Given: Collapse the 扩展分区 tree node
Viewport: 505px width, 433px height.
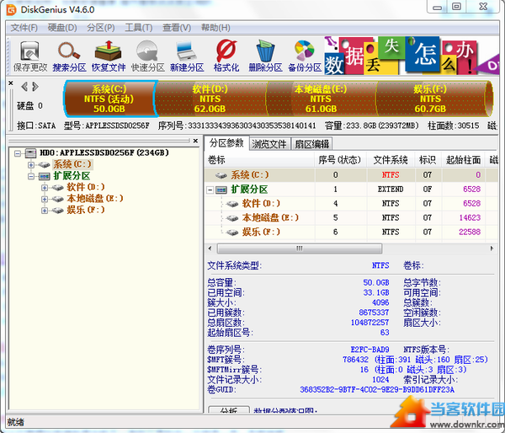Looking at the screenshot, I should (31, 176).
